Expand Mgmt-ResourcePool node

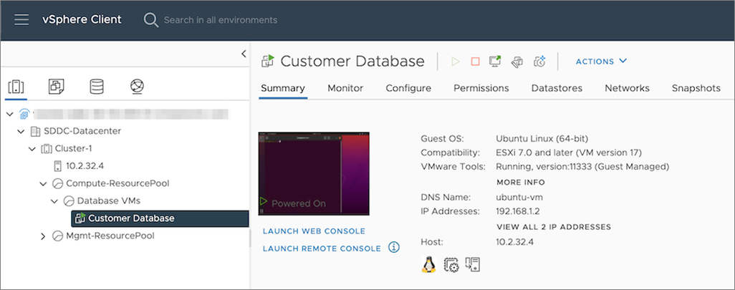click(43, 236)
